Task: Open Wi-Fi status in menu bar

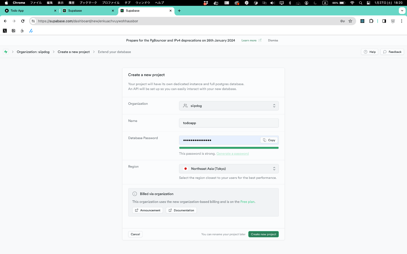Action: [352, 3]
